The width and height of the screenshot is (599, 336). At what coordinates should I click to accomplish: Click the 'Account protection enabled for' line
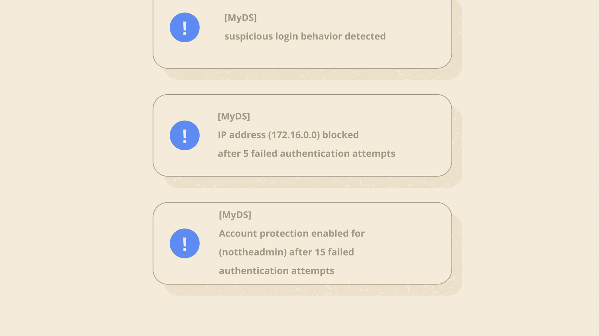click(292, 234)
